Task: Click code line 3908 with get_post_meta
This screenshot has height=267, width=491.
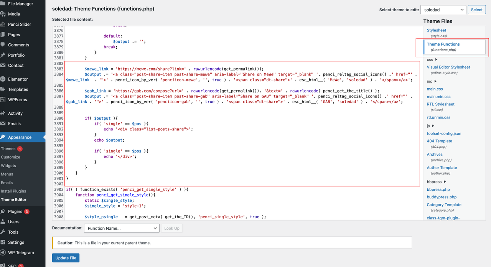Action: click(x=175, y=217)
